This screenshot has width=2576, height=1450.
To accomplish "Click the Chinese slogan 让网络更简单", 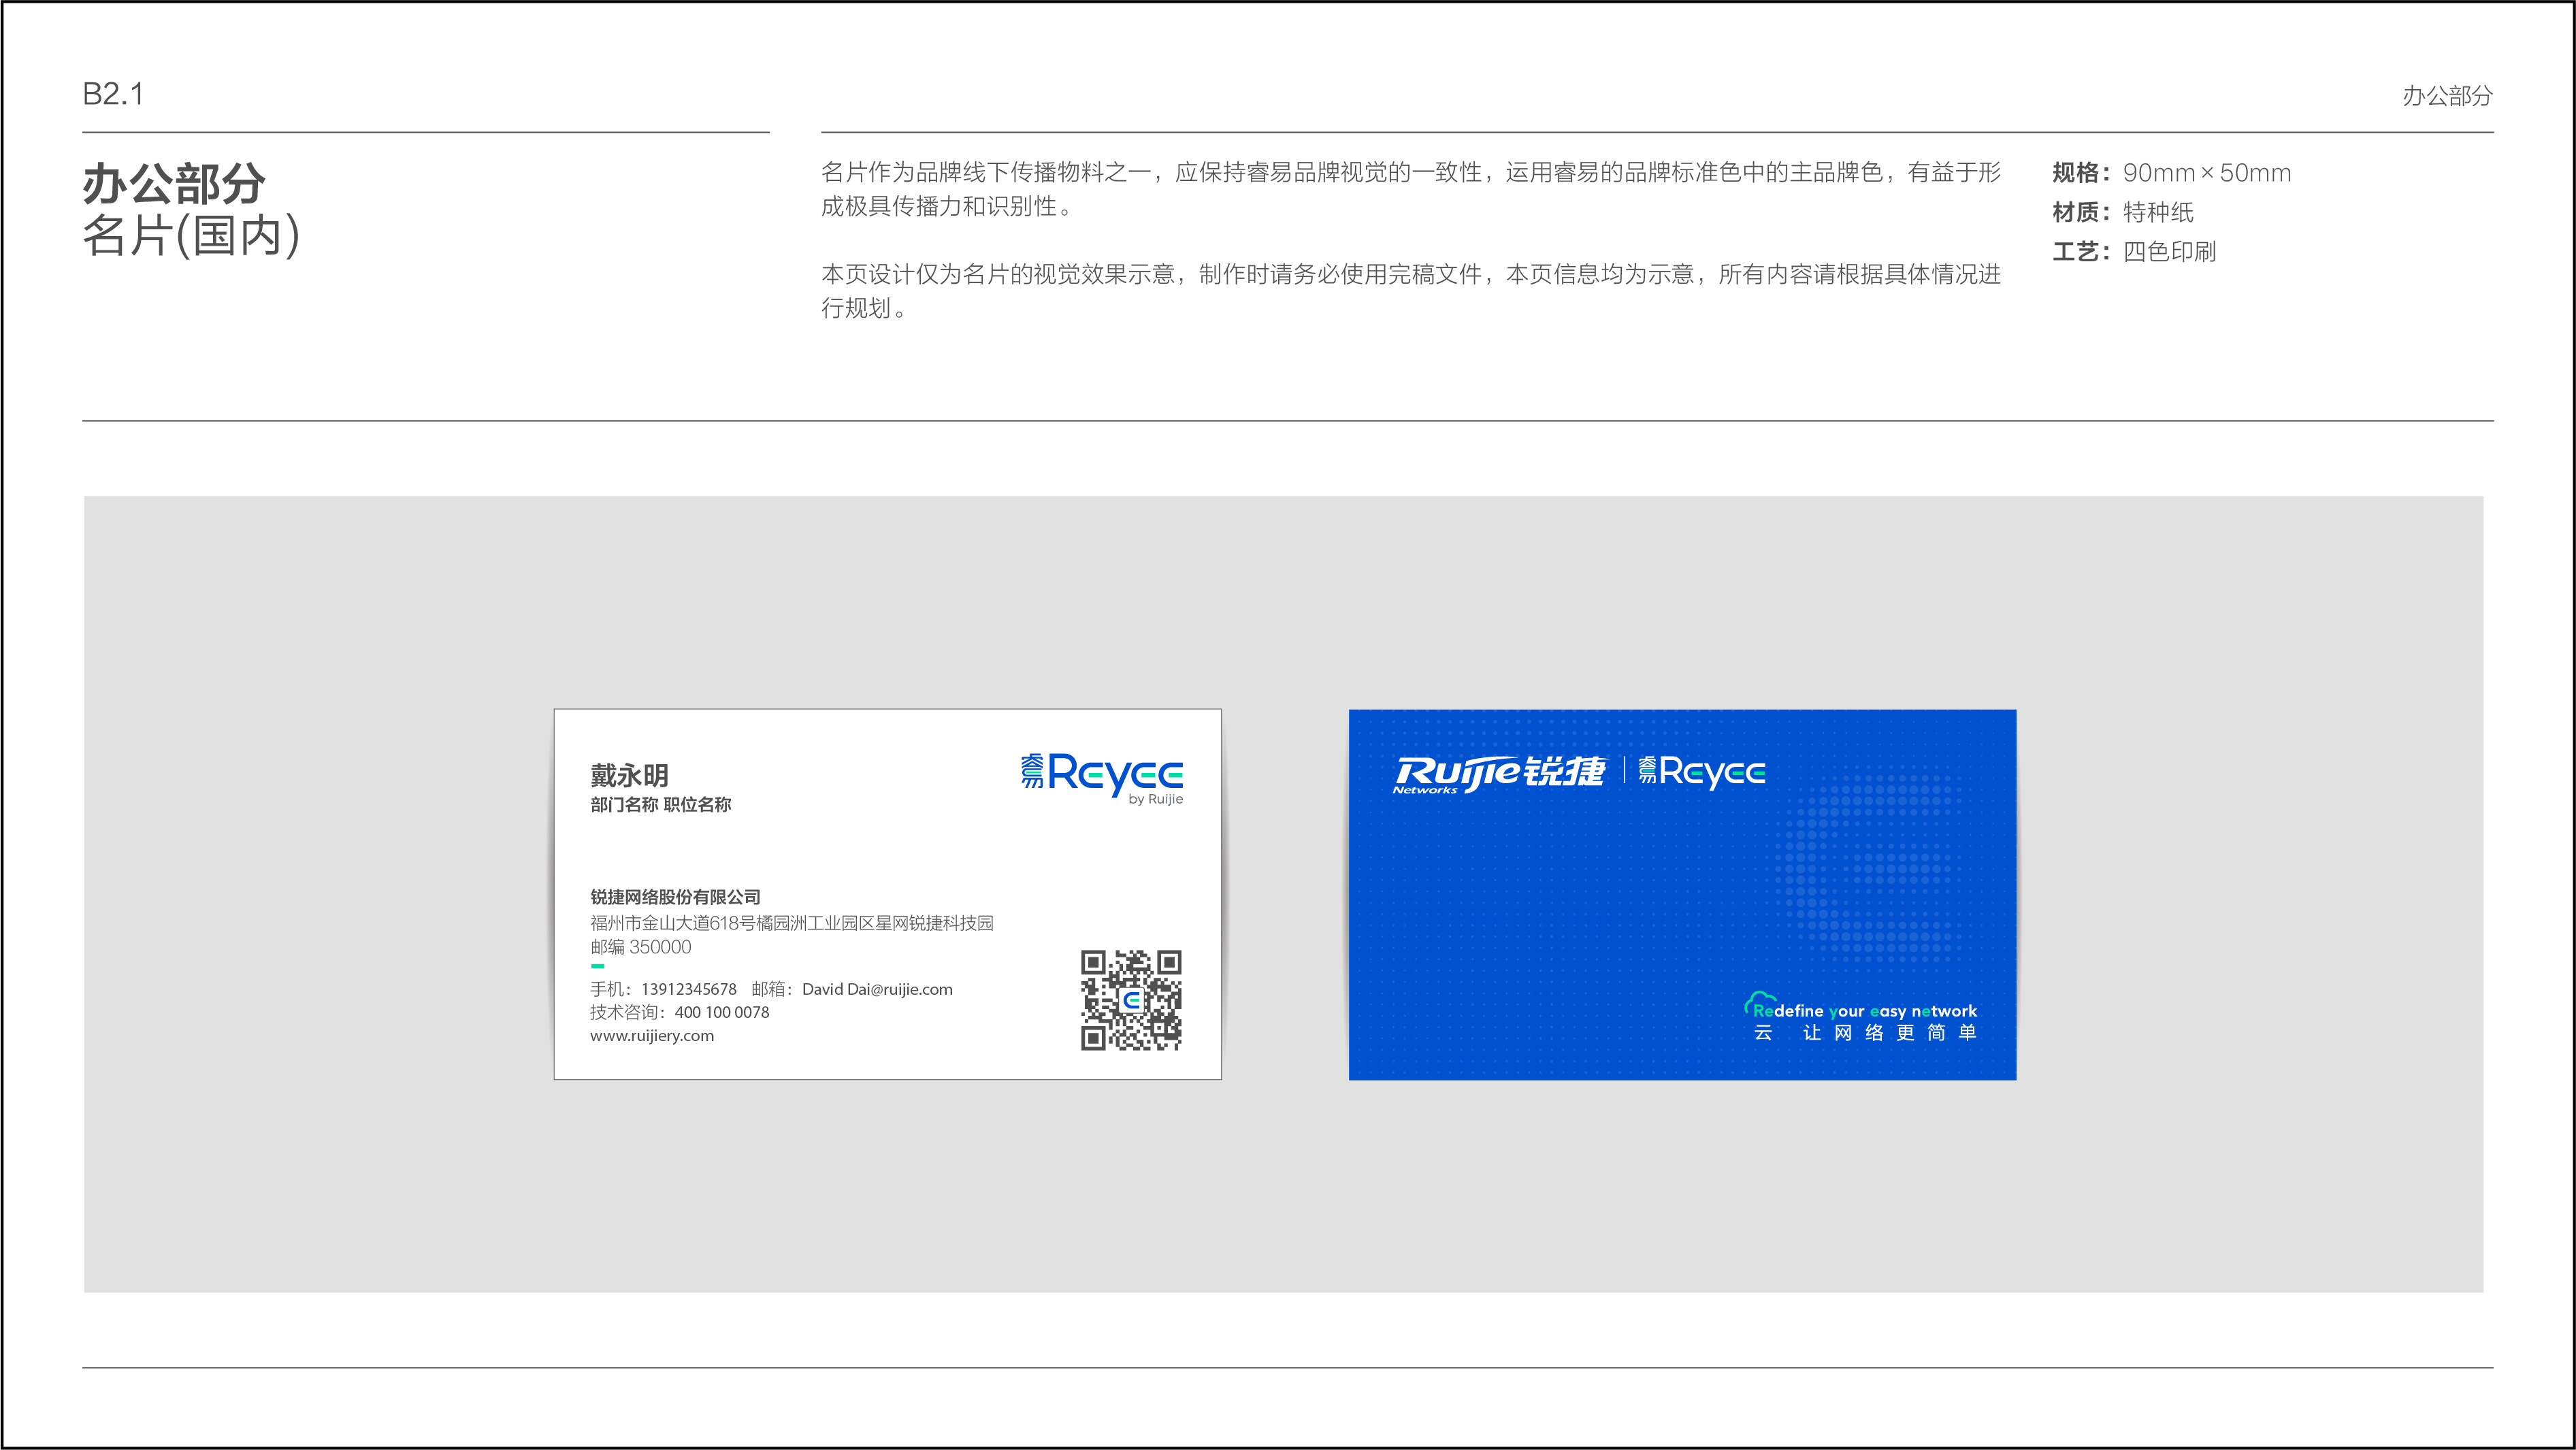I will point(1890,1033).
